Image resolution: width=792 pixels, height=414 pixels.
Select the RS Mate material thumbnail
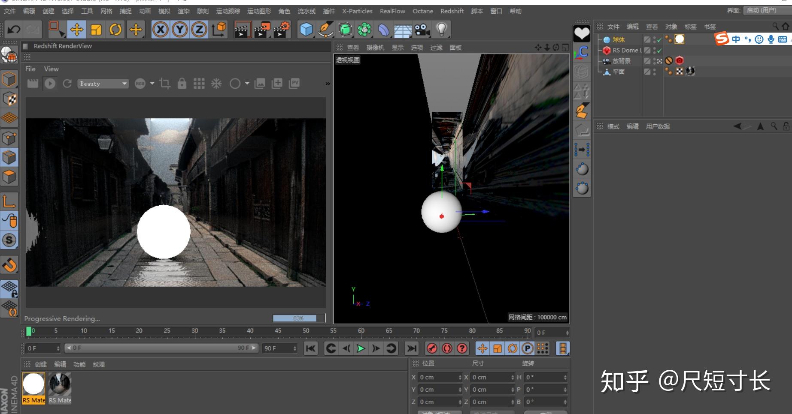tap(33, 384)
